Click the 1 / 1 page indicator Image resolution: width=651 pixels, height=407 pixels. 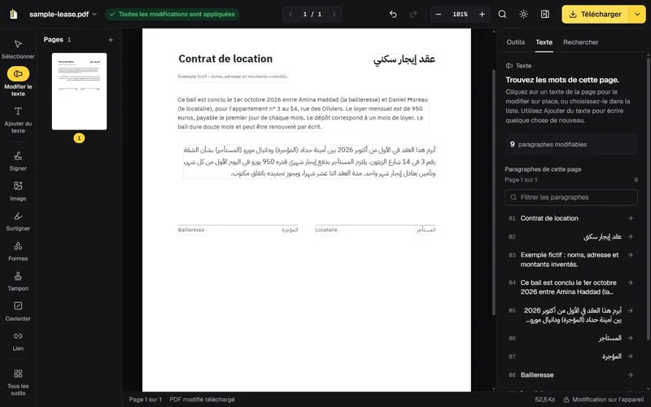coord(312,14)
